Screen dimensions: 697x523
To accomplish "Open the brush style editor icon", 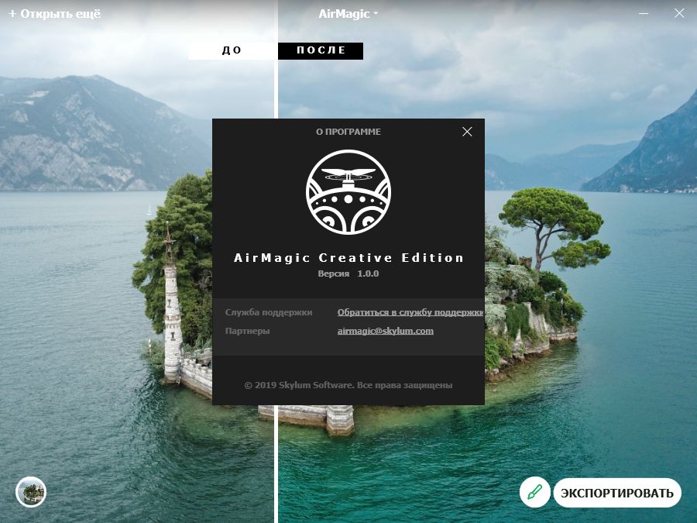I will point(534,492).
